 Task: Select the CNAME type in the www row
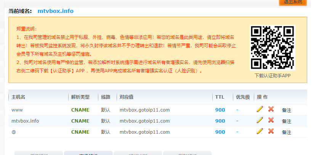point(80,110)
